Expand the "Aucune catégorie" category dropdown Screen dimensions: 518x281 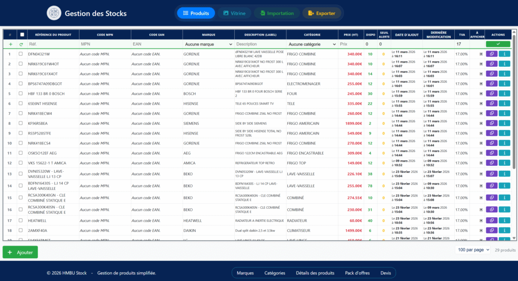point(312,44)
